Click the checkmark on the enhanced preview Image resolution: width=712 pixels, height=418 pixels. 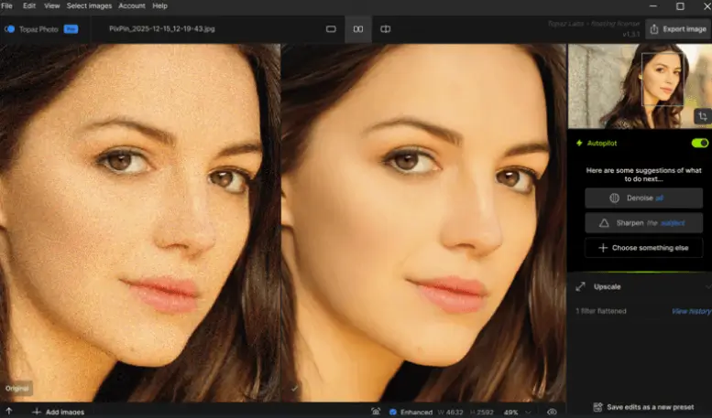(295, 388)
